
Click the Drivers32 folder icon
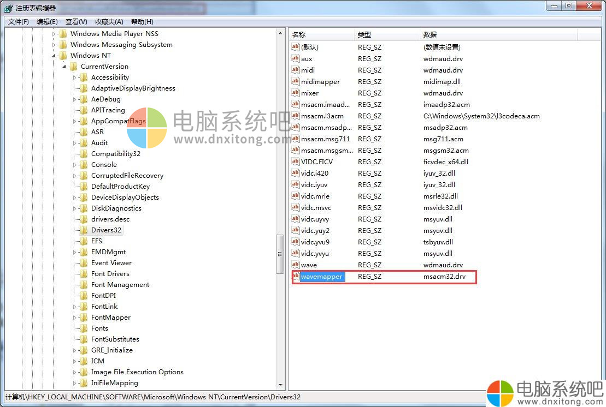84,230
